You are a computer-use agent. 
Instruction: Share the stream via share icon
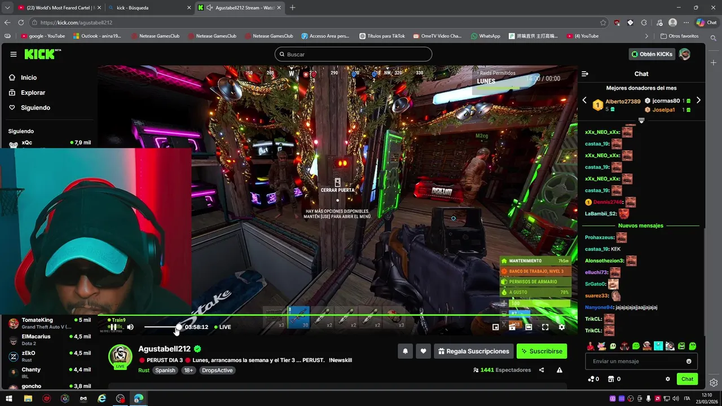[x=541, y=370]
